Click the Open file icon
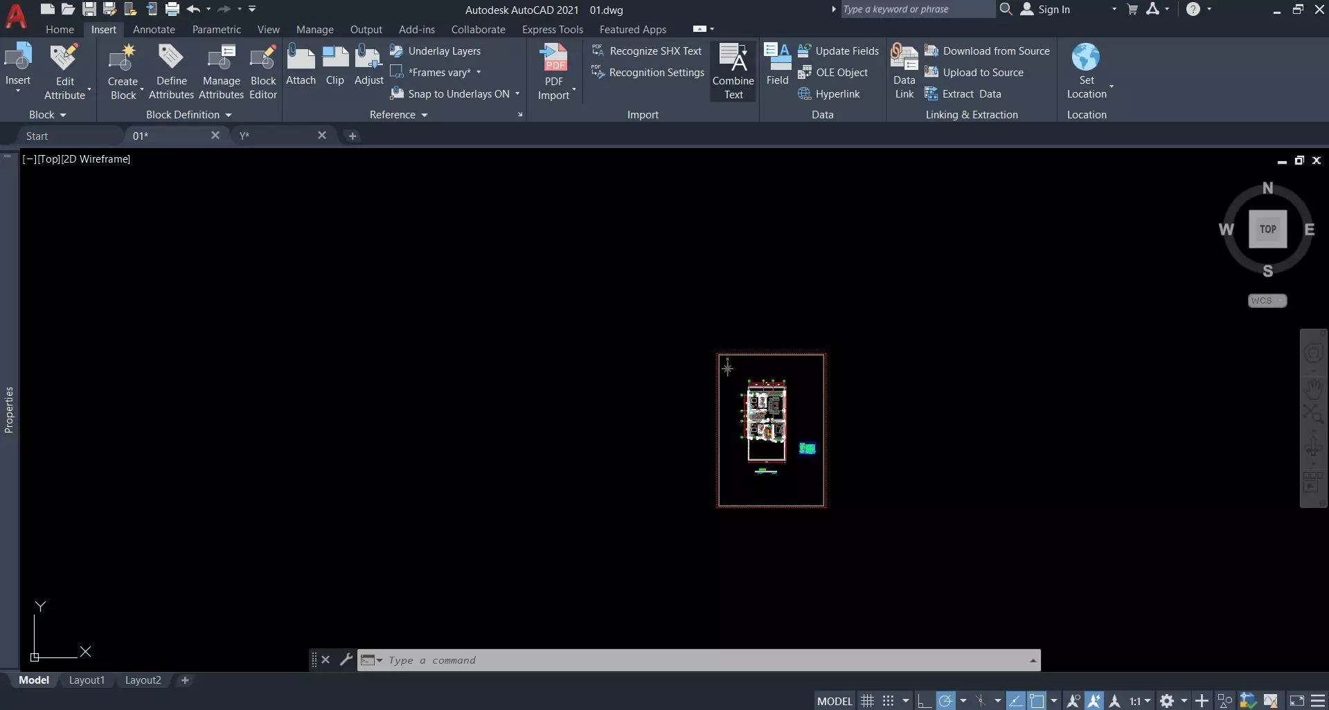The height and width of the screenshot is (710, 1329). (68, 9)
